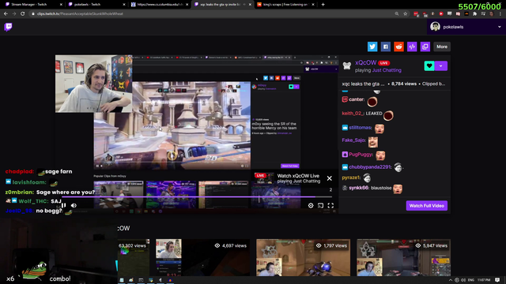Click the Fake_Sajo chat username
Viewport: 506px width, 284px height.
click(353, 140)
